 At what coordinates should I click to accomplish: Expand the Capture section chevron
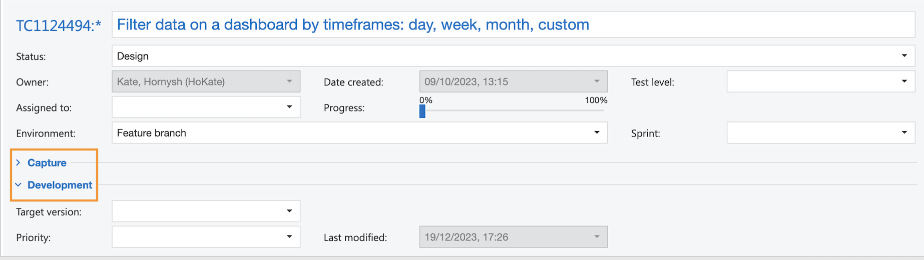pyautogui.click(x=19, y=162)
